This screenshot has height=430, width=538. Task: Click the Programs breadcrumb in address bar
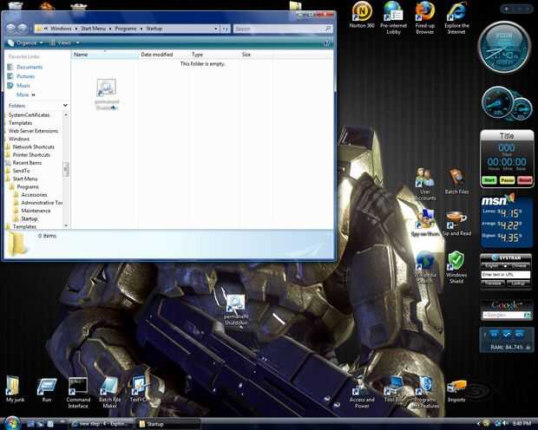[x=125, y=29]
